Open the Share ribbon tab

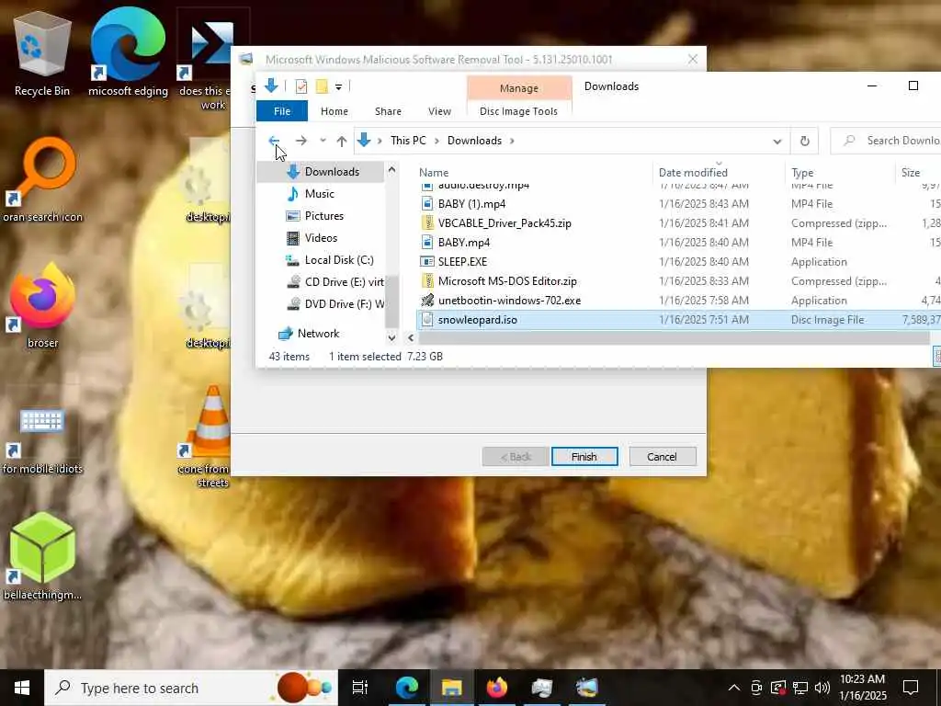point(389,111)
